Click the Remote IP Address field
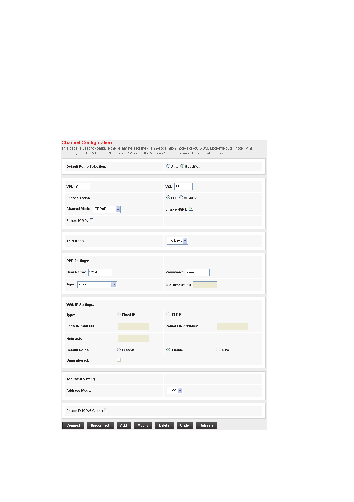Screen dimensions: 354x502 (x=232, y=326)
